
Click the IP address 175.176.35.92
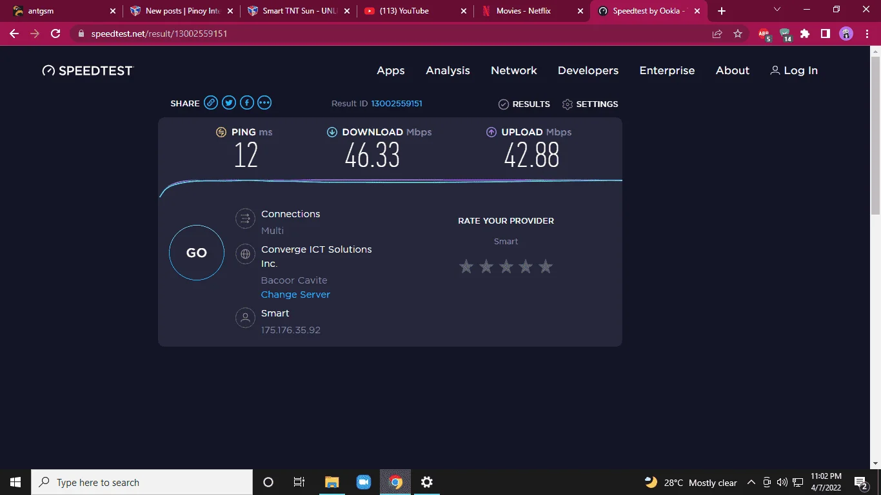291,330
